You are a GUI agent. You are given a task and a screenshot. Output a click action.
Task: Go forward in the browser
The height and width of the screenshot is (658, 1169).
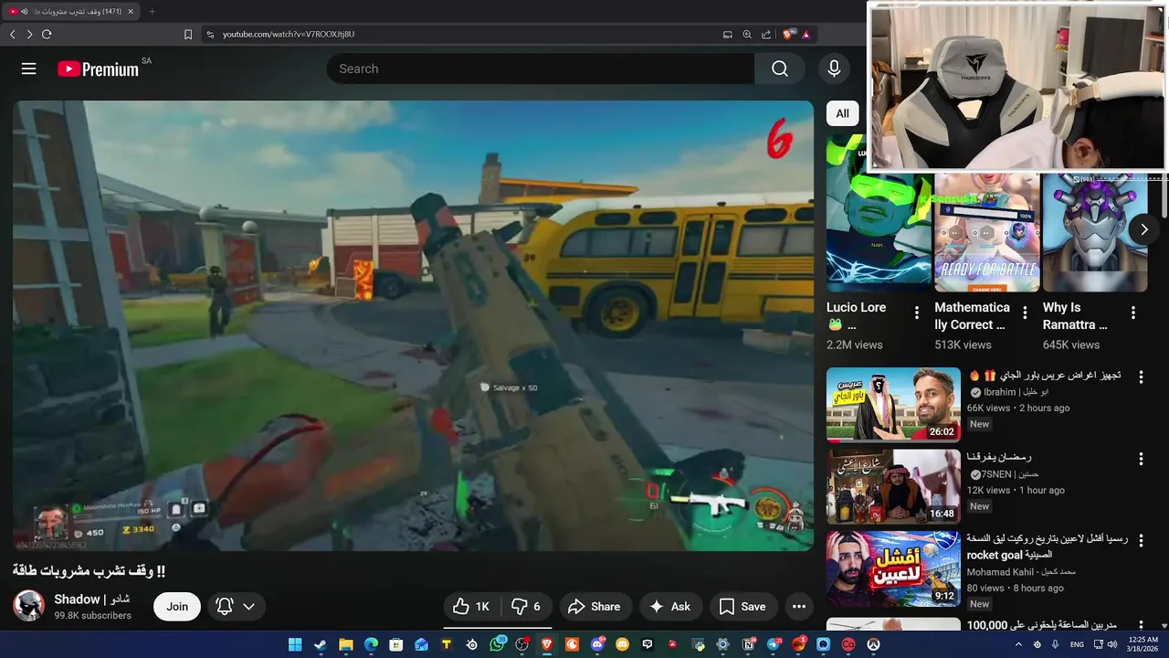(29, 34)
